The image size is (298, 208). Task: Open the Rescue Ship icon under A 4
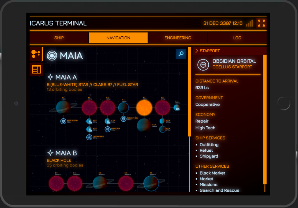coord(123,119)
